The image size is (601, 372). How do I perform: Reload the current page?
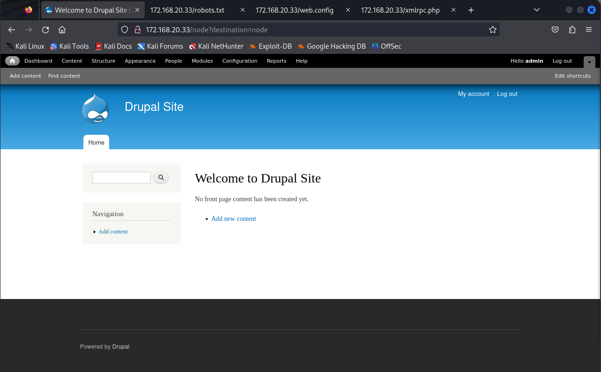[x=45, y=29]
